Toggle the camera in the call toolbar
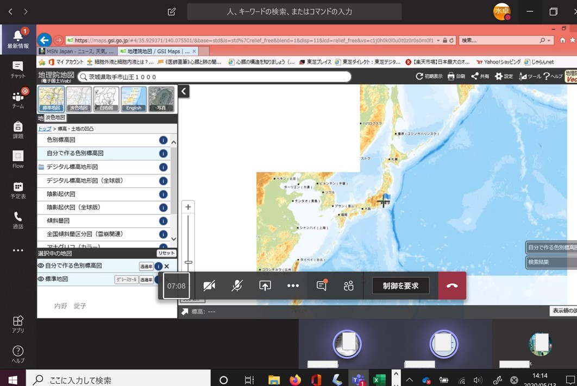Image resolution: width=577 pixels, height=386 pixels. pyautogui.click(x=209, y=286)
